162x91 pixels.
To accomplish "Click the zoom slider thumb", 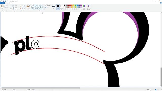I will pyautogui.click(x=156, y=90).
